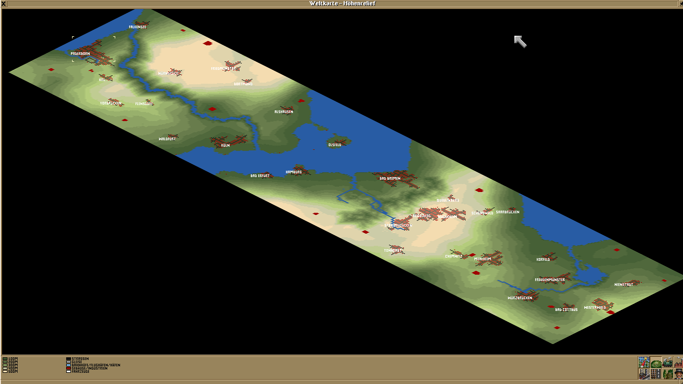The image size is (683, 384).
Task: Click the light blue Bahnhöfe/Flughäfen/Häfen swatch
Action: (x=68, y=365)
